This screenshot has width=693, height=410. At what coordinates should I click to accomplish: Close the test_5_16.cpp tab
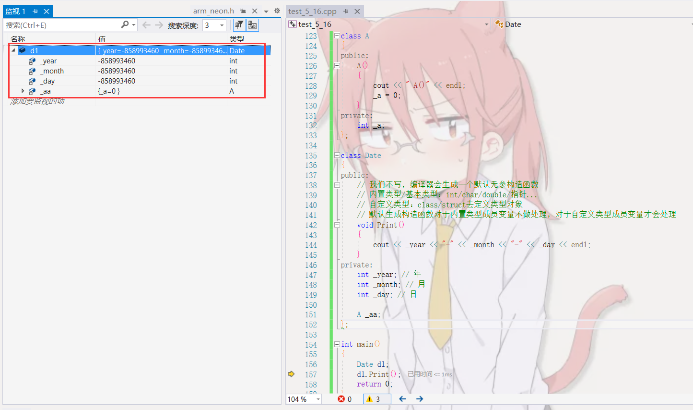[x=358, y=11]
